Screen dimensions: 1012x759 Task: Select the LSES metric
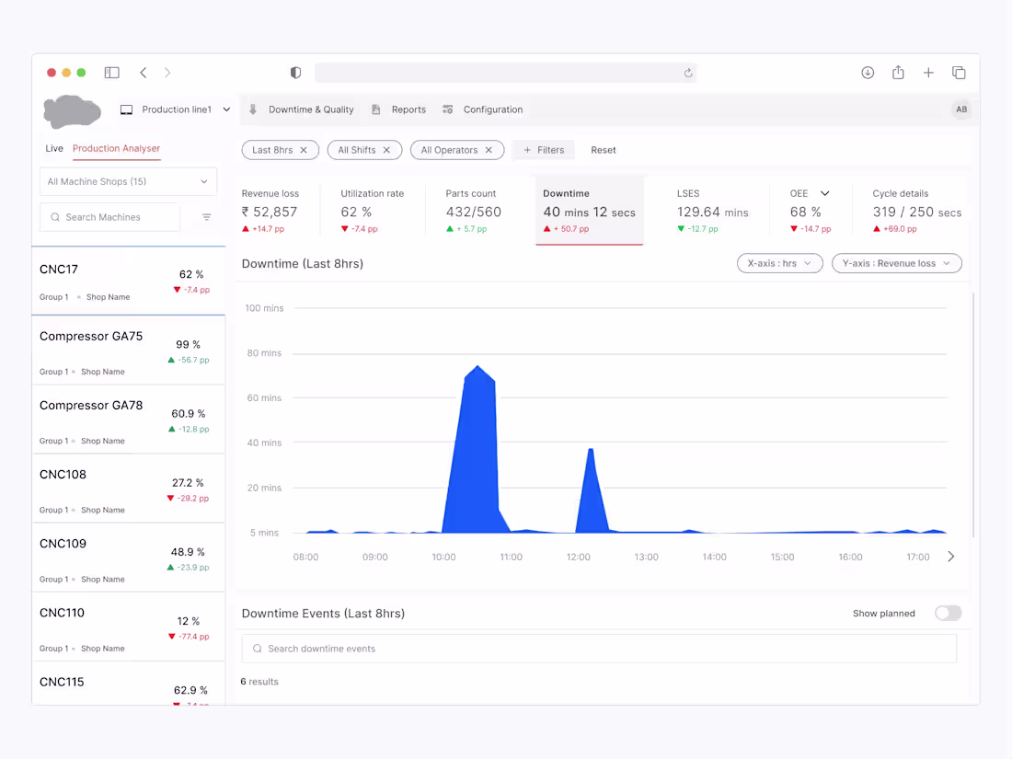pos(712,211)
